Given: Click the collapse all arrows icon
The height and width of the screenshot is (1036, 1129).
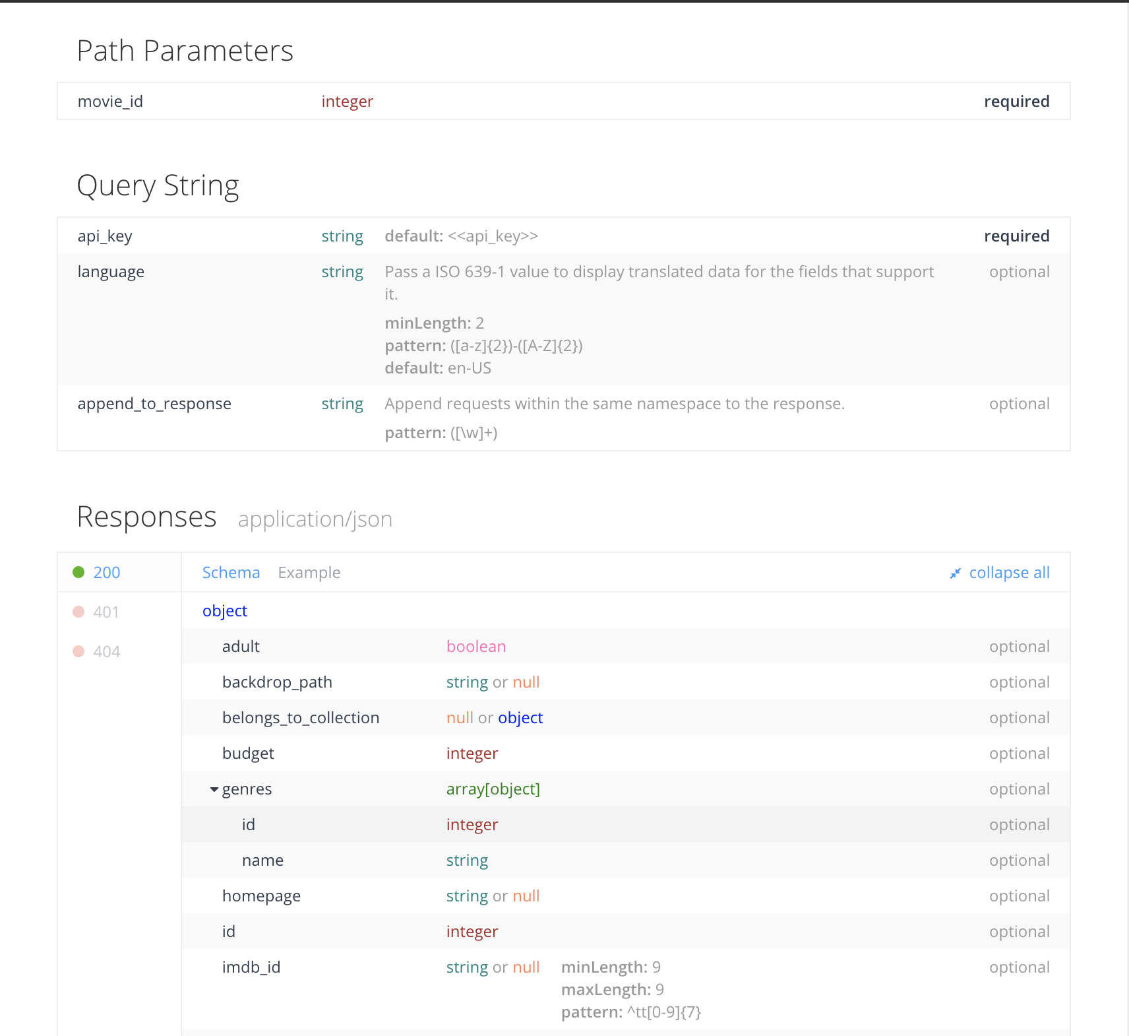Looking at the screenshot, I should (x=955, y=573).
